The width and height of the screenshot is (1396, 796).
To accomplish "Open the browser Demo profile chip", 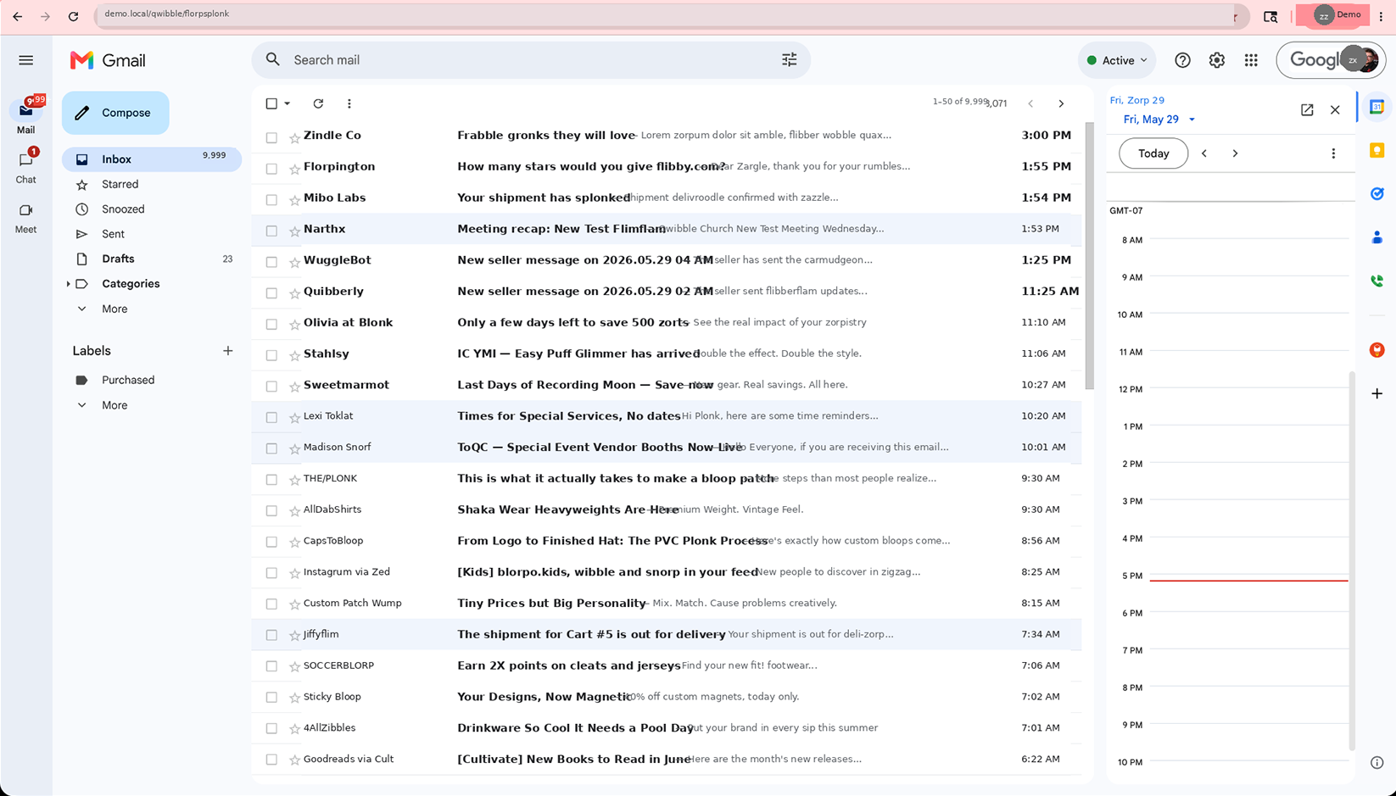I will pos(1332,15).
